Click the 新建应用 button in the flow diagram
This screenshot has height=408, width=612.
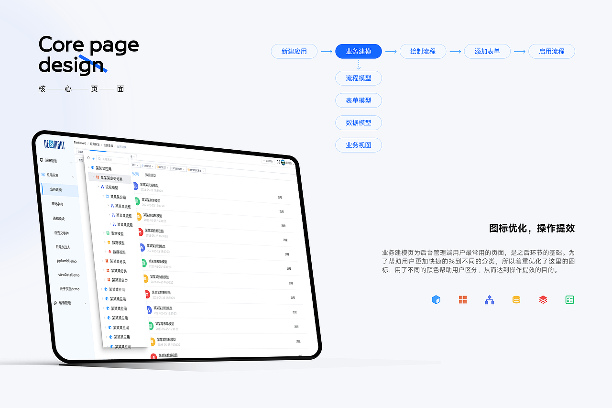[294, 51]
